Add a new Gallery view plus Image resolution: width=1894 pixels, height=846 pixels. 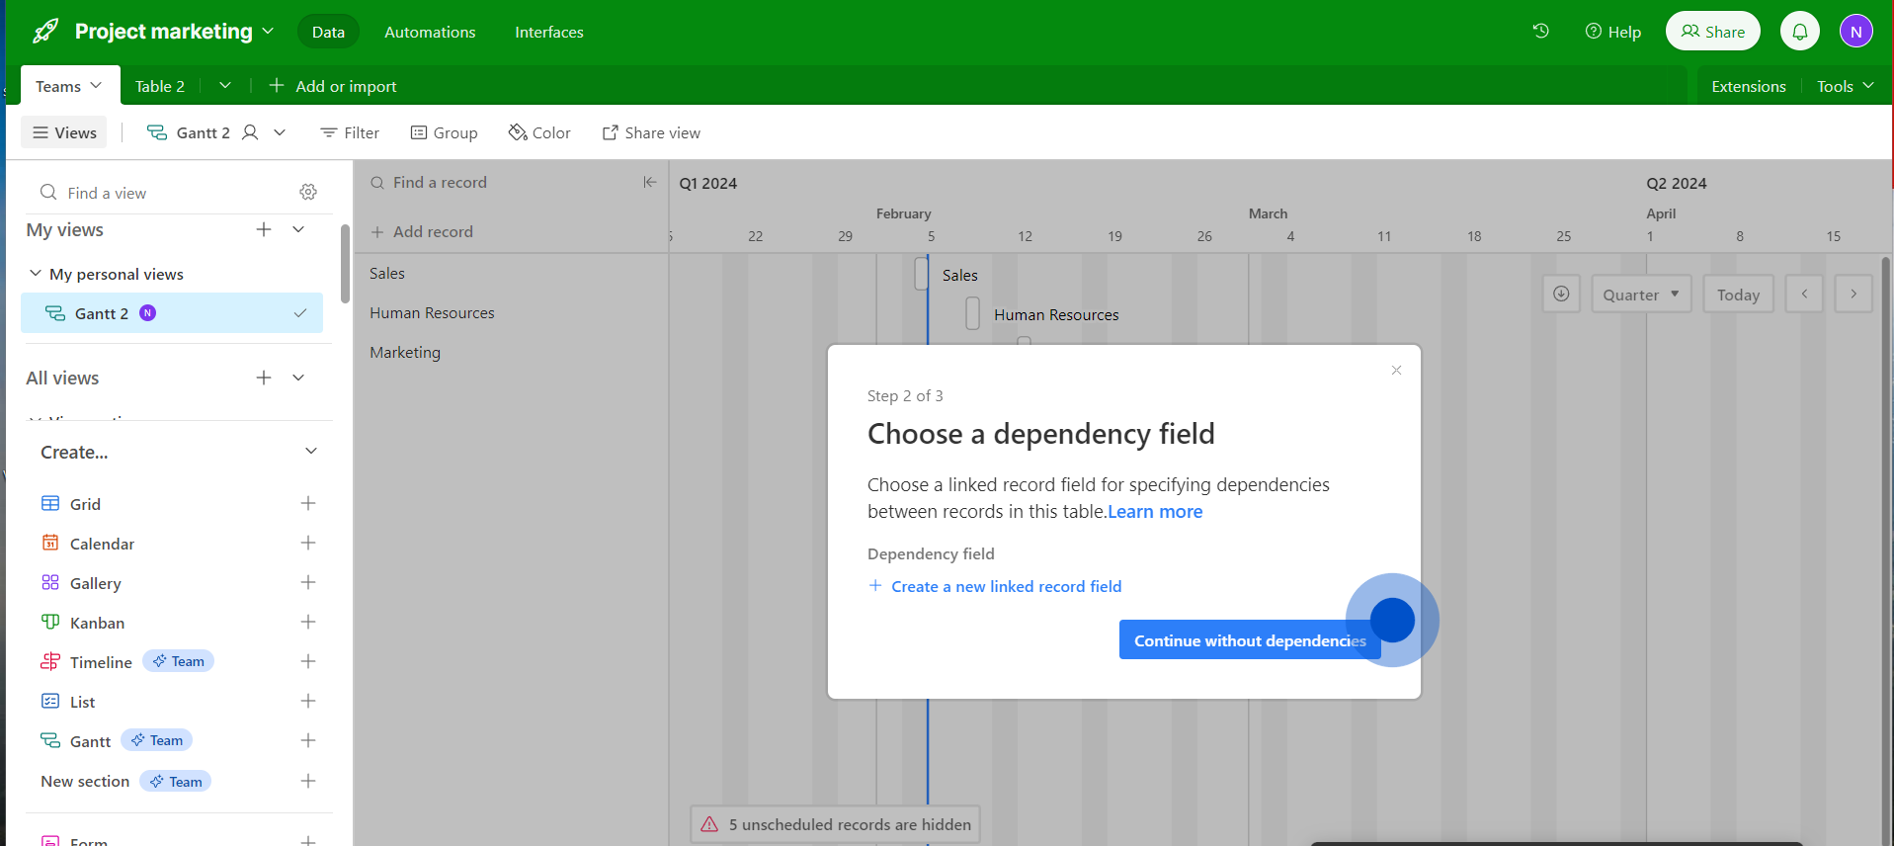(x=308, y=582)
